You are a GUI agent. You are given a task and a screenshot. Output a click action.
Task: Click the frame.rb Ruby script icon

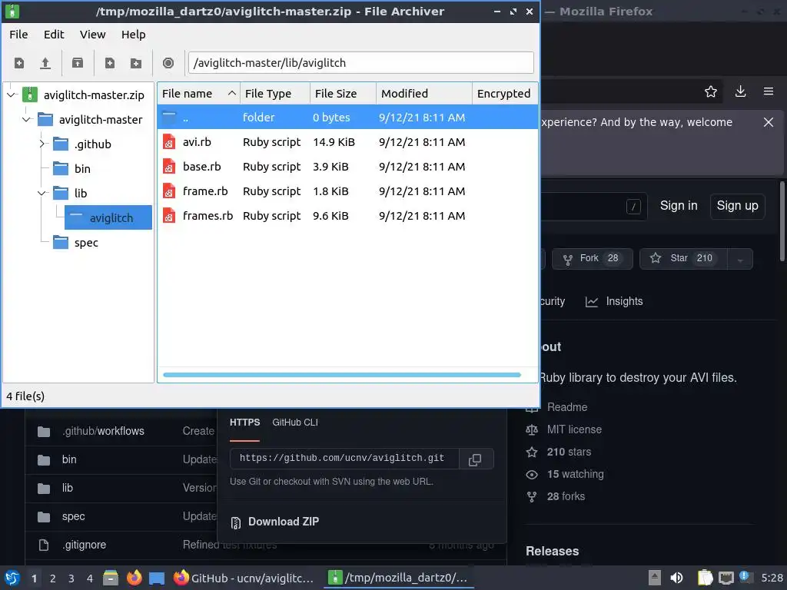(169, 191)
